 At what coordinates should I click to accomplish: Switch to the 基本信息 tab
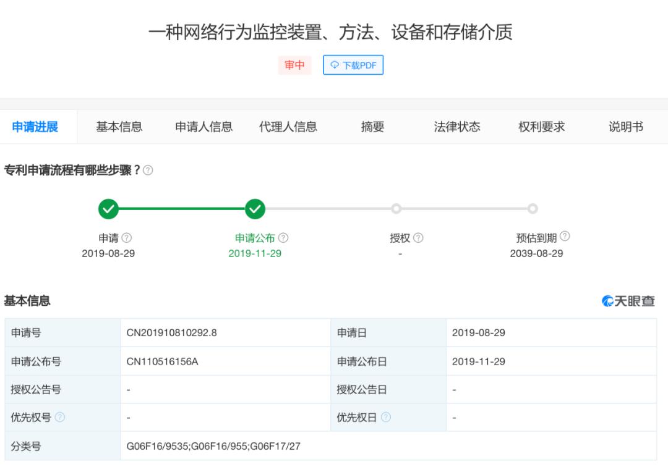click(119, 127)
